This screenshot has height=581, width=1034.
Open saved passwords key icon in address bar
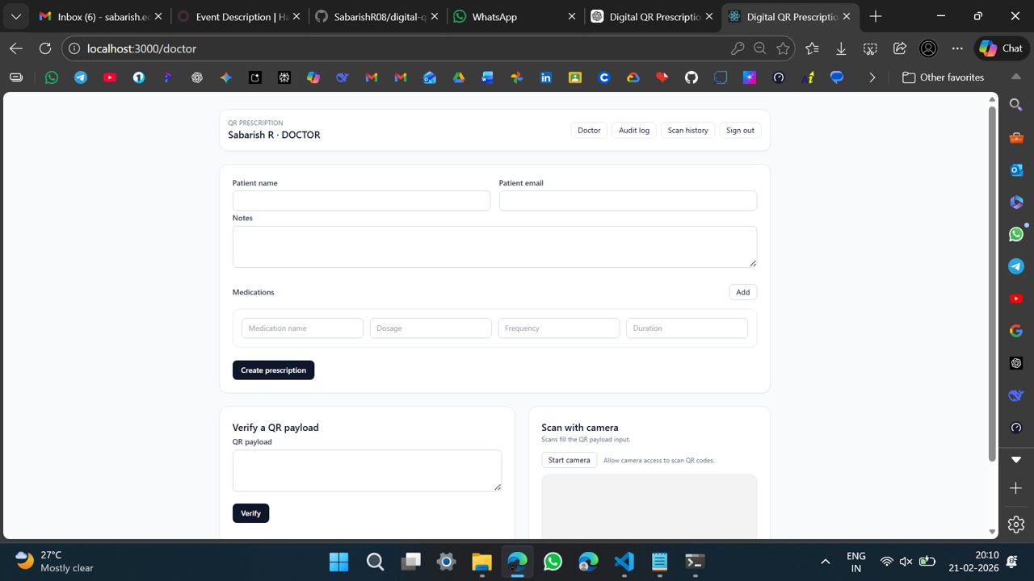(738, 48)
